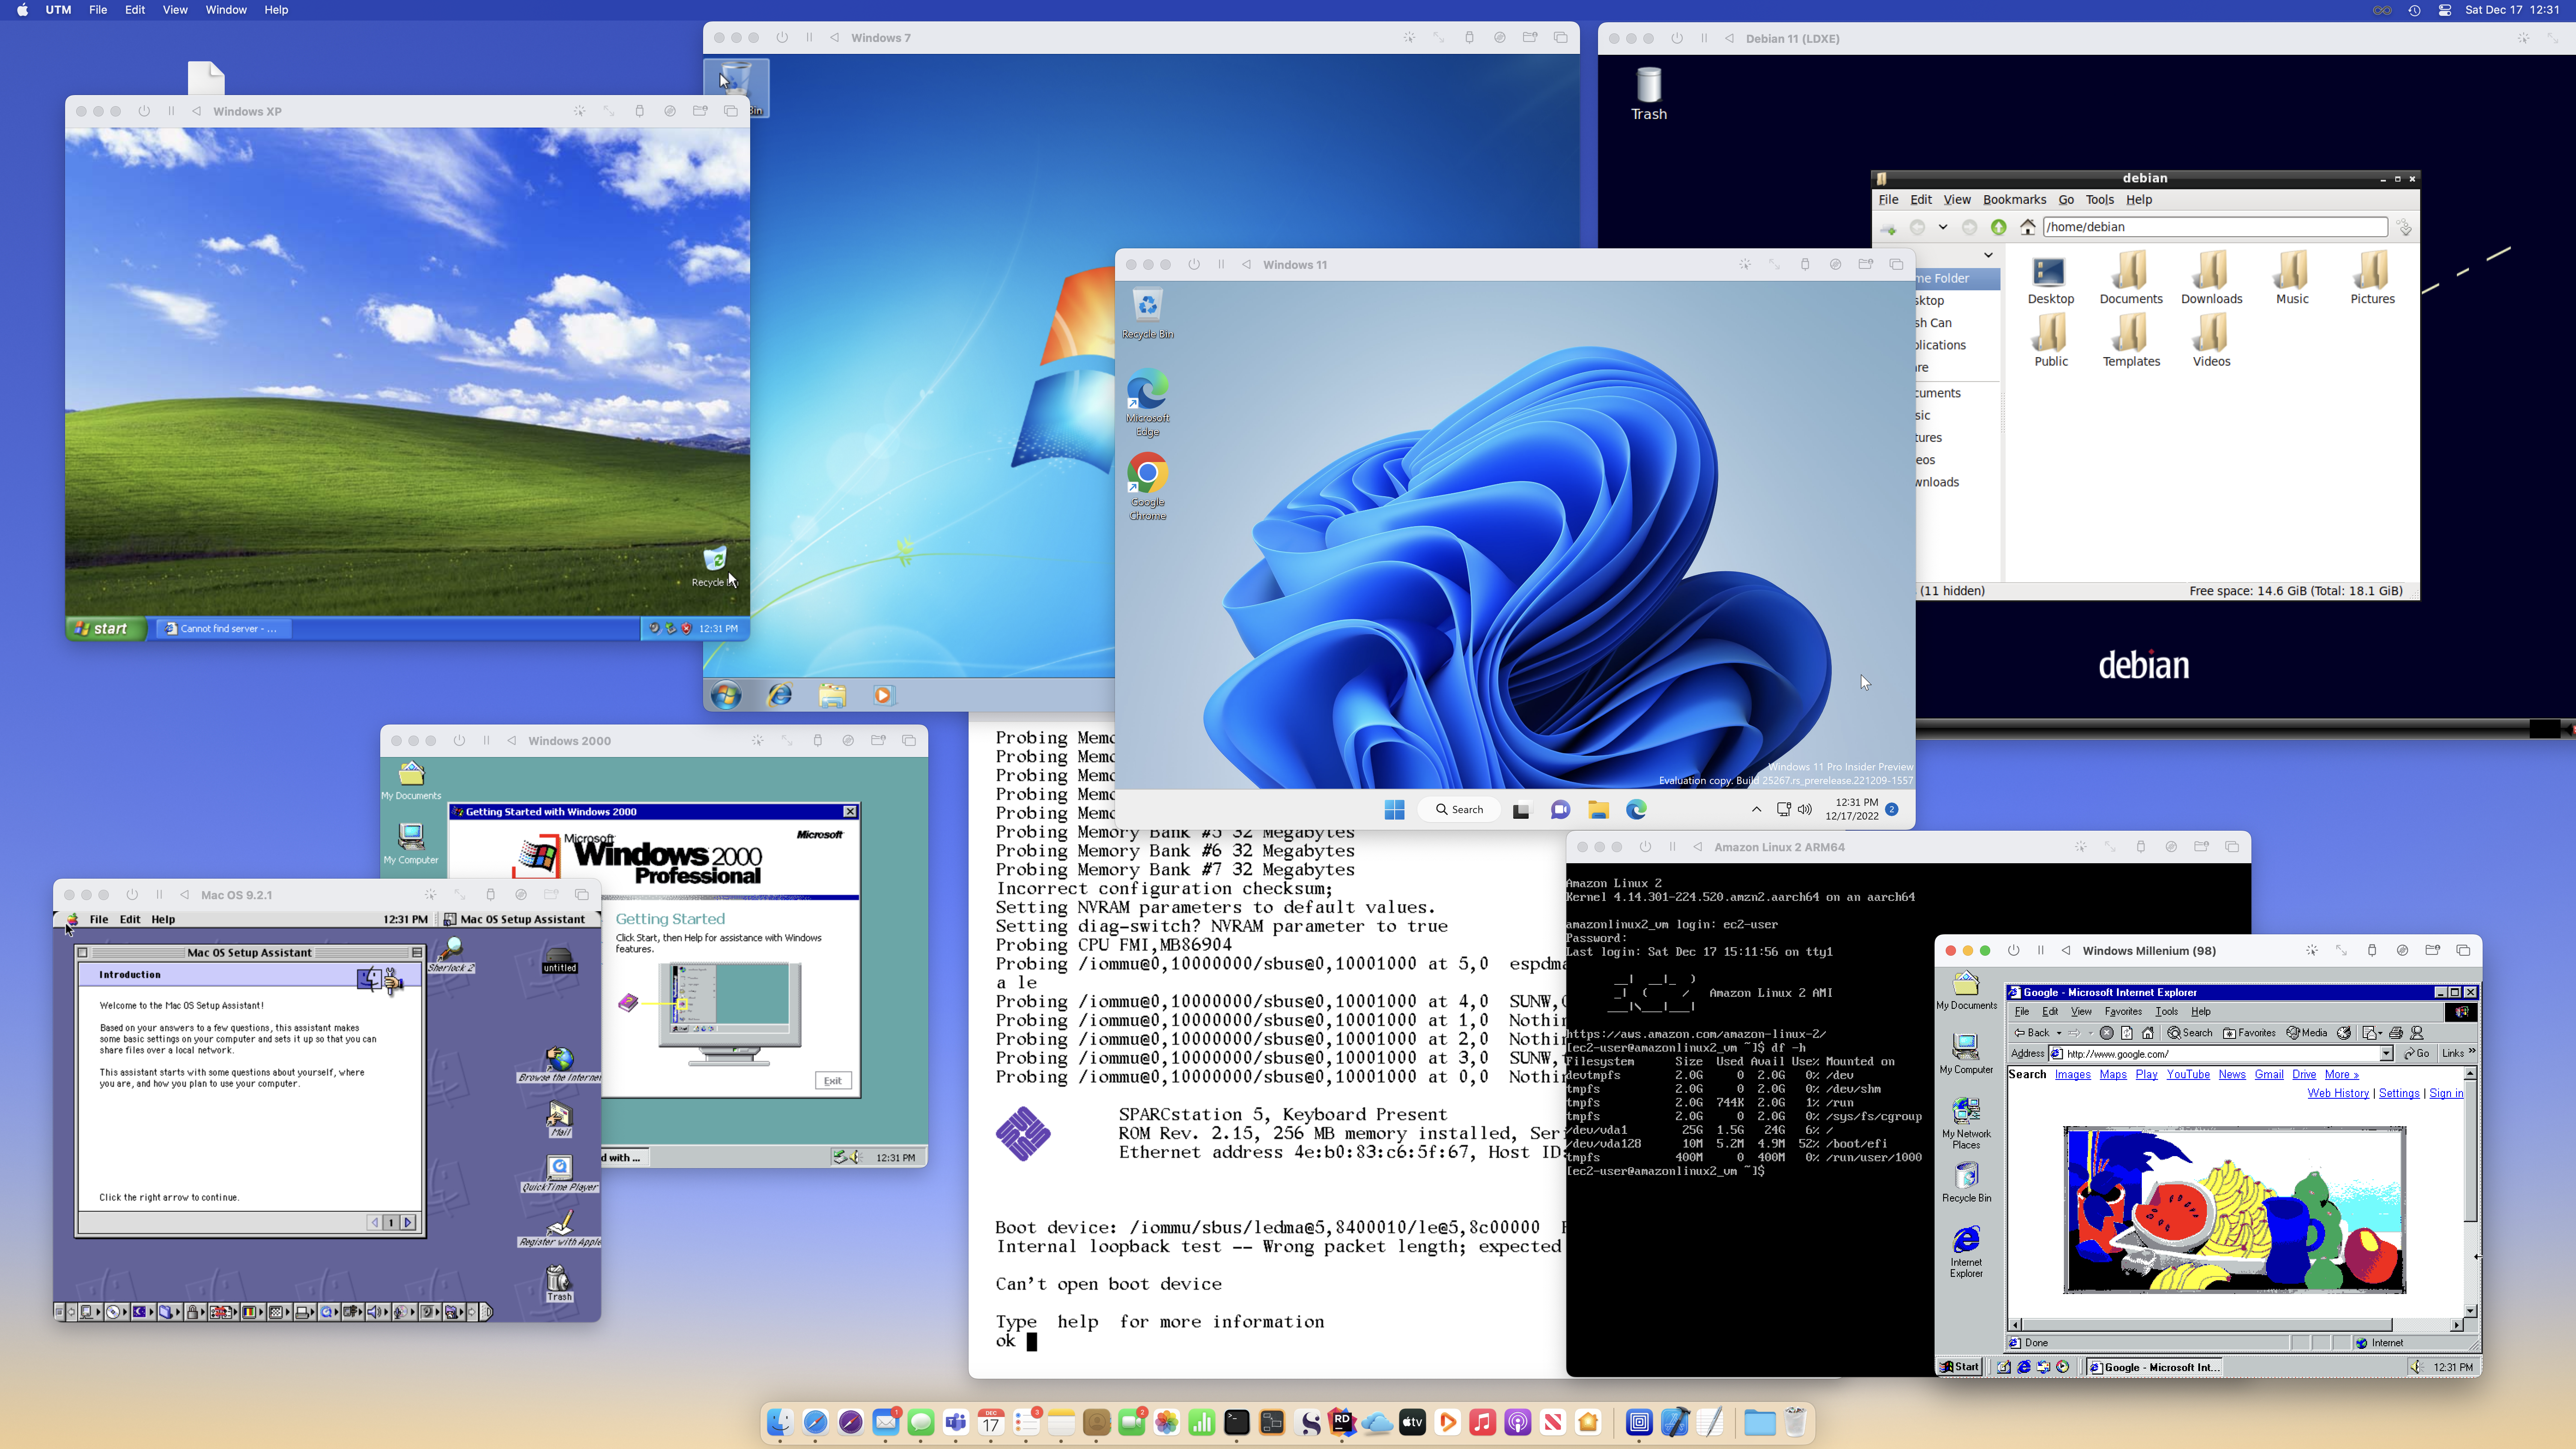Click the home folder icon in the debian file manager

pos(2028,227)
